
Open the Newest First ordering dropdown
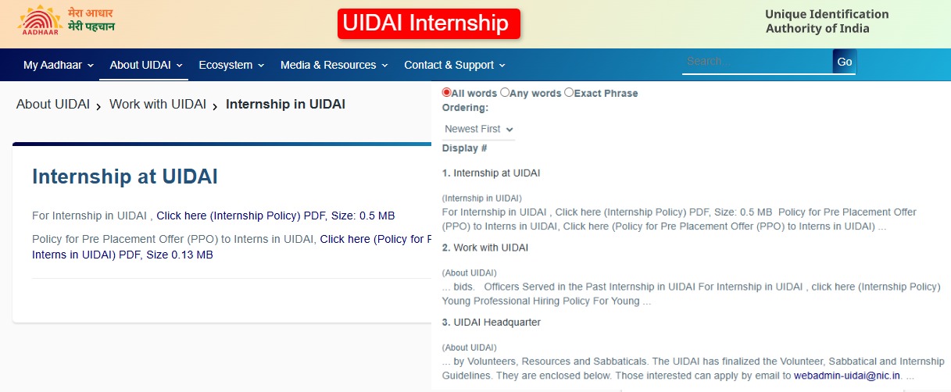click(478, 129)
